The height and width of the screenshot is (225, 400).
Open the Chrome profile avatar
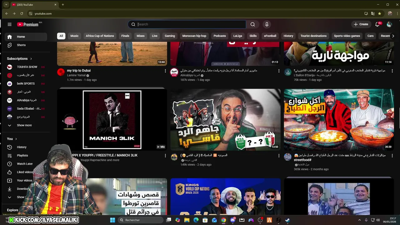390,13
